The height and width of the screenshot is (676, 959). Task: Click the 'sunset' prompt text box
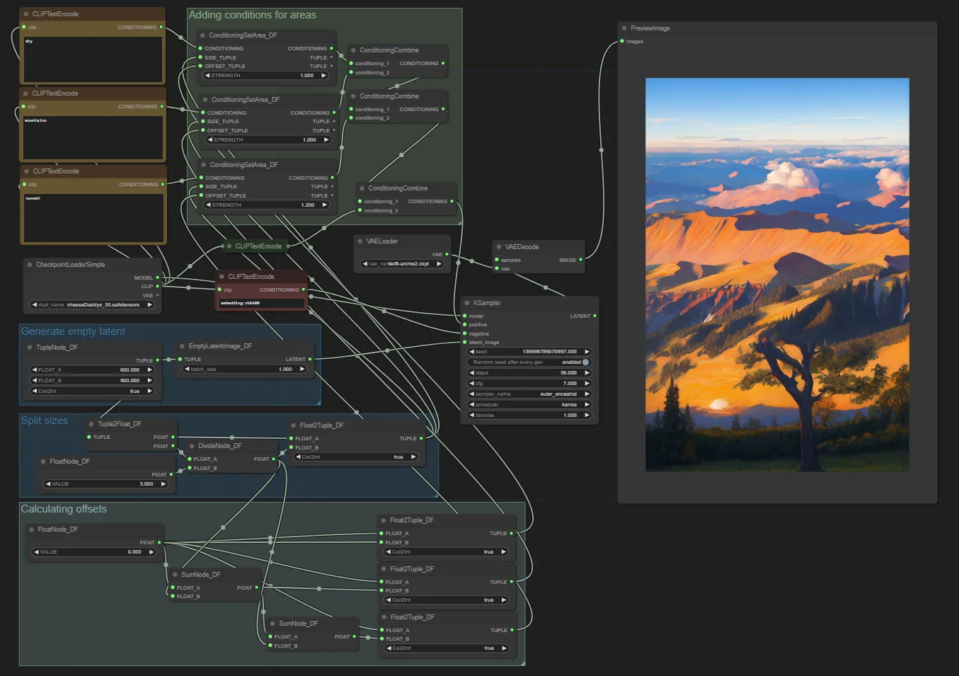[94, 217]
